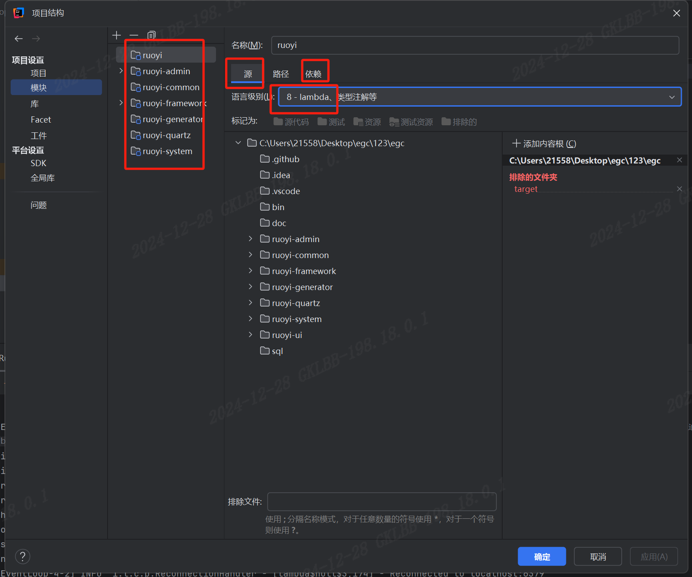Go back with the left arrow

click(x=19, y=39)
